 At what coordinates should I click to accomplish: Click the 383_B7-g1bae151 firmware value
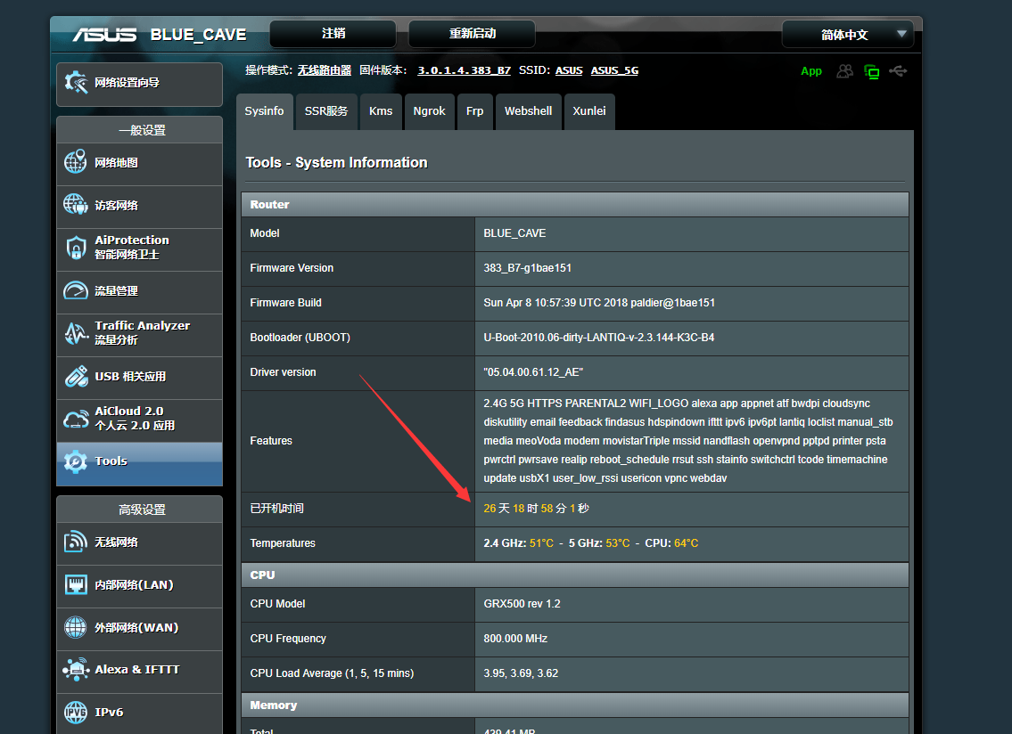(527, 267)
